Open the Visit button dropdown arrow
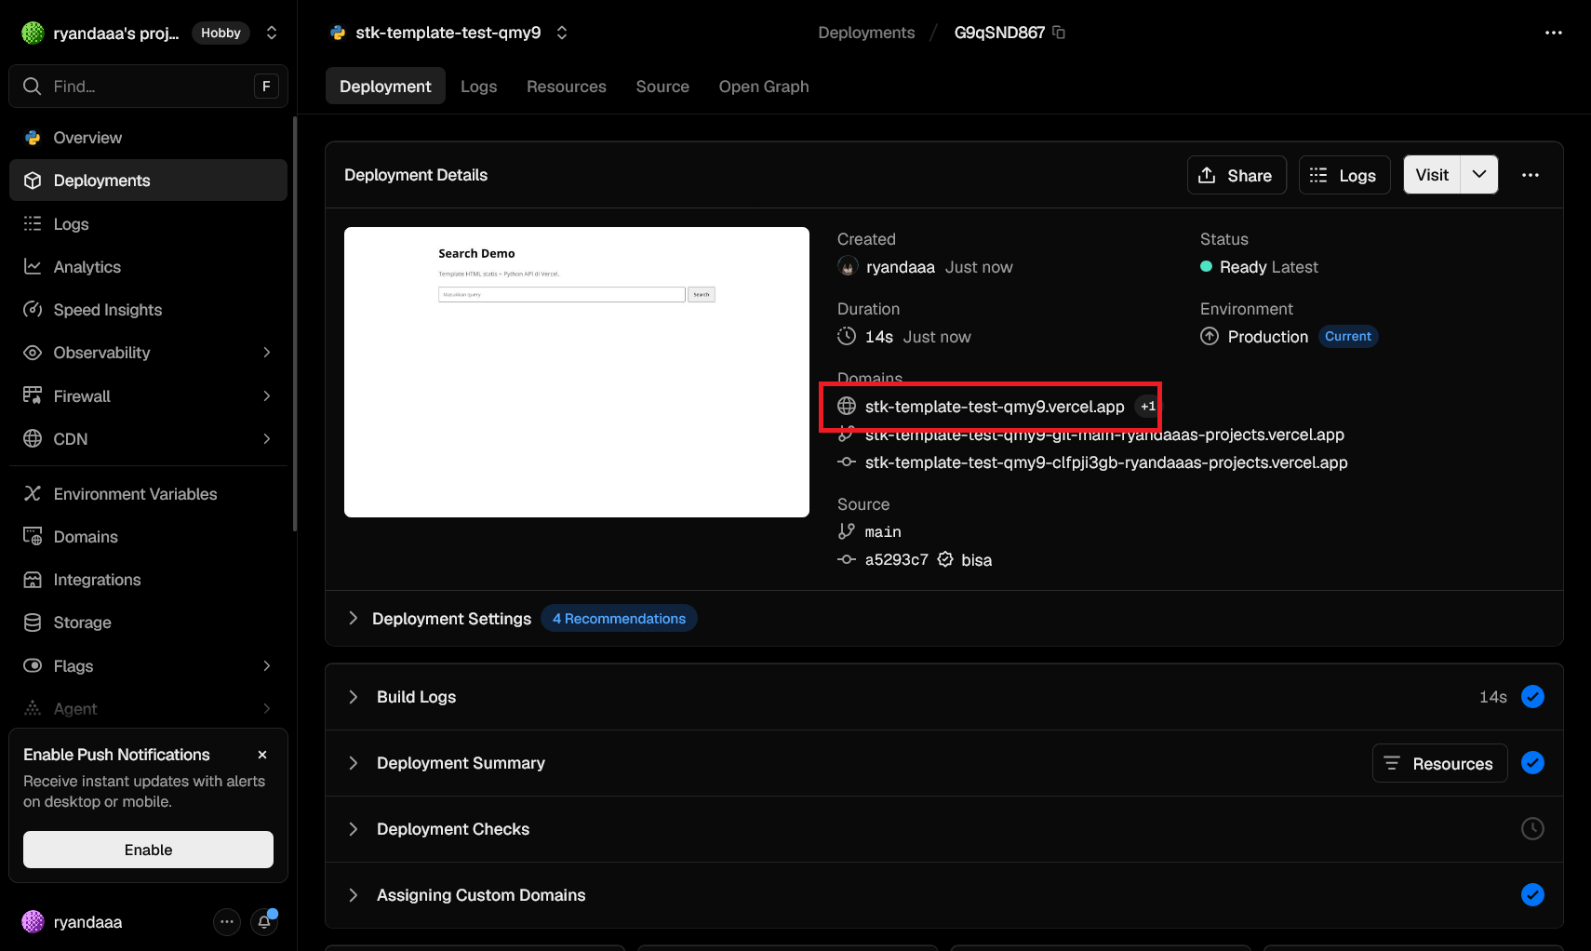 pos(1479,175)
